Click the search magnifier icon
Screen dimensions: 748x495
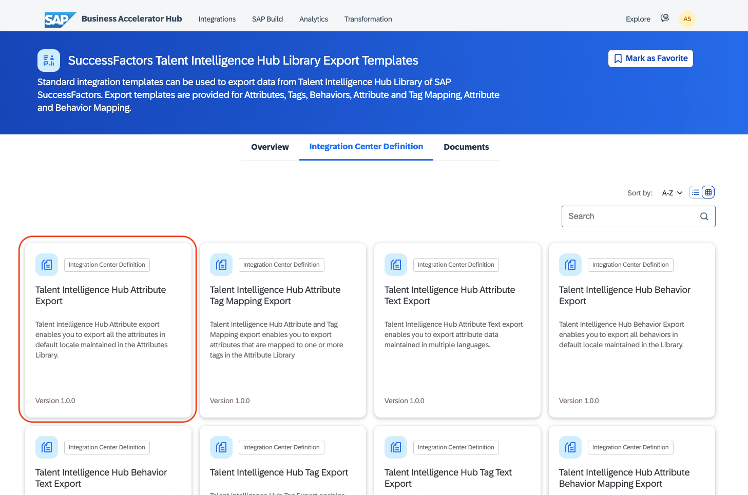(x=704, y=216)
